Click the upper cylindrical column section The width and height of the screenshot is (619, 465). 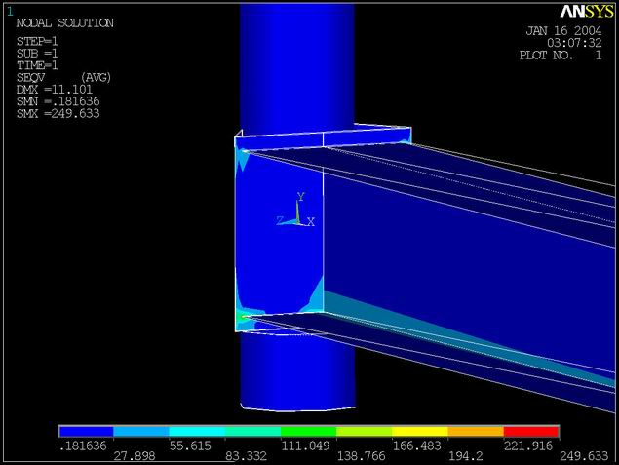tap(297, 67)
